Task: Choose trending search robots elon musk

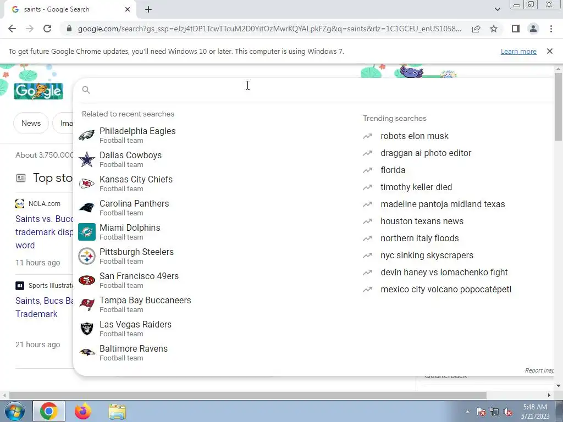Action: (415, 136)
